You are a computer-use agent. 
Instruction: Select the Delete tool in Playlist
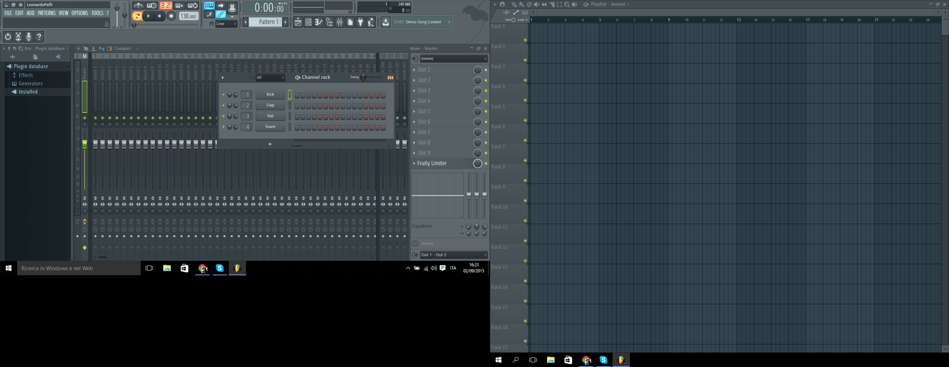point(529,4)
